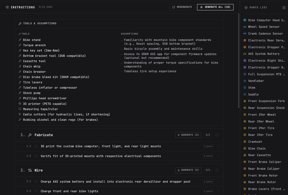Click the Wheel Speed Sensor signal icon

tap(245, 27)
